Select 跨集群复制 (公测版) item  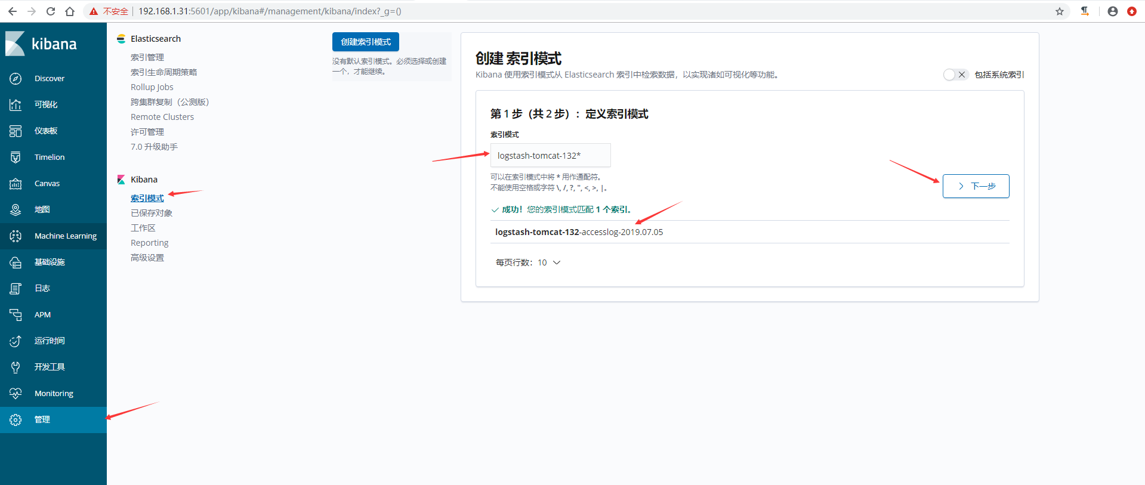tap(170, 102)
